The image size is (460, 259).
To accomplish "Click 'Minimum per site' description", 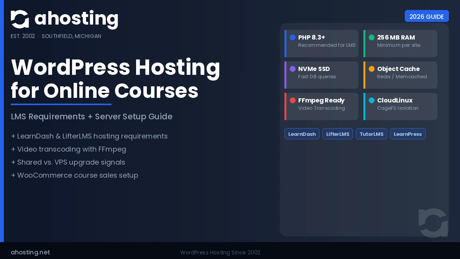I will click(x=399, y=45).
